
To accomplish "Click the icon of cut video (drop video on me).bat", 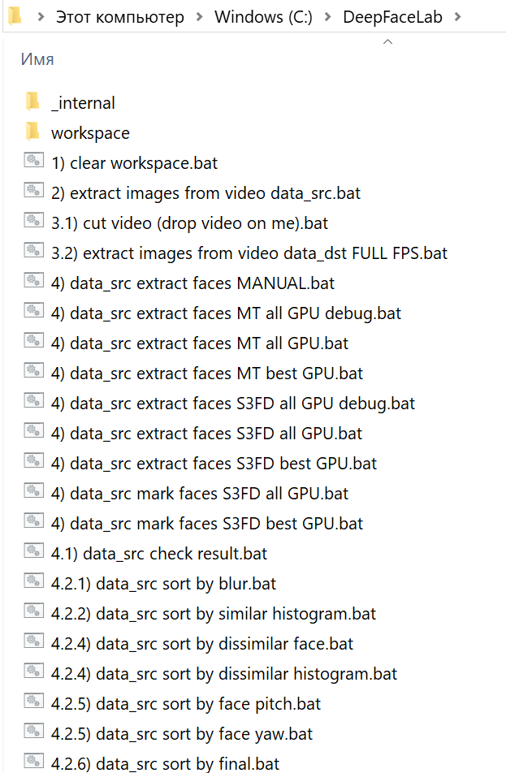I will (x=33, y=222).
